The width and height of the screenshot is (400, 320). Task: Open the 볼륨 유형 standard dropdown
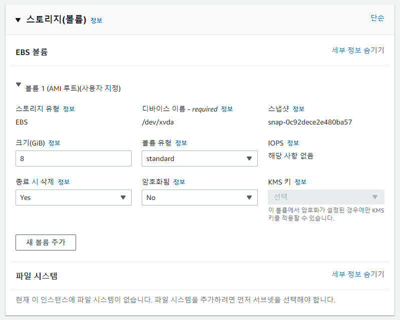click(x=199, y=158)
